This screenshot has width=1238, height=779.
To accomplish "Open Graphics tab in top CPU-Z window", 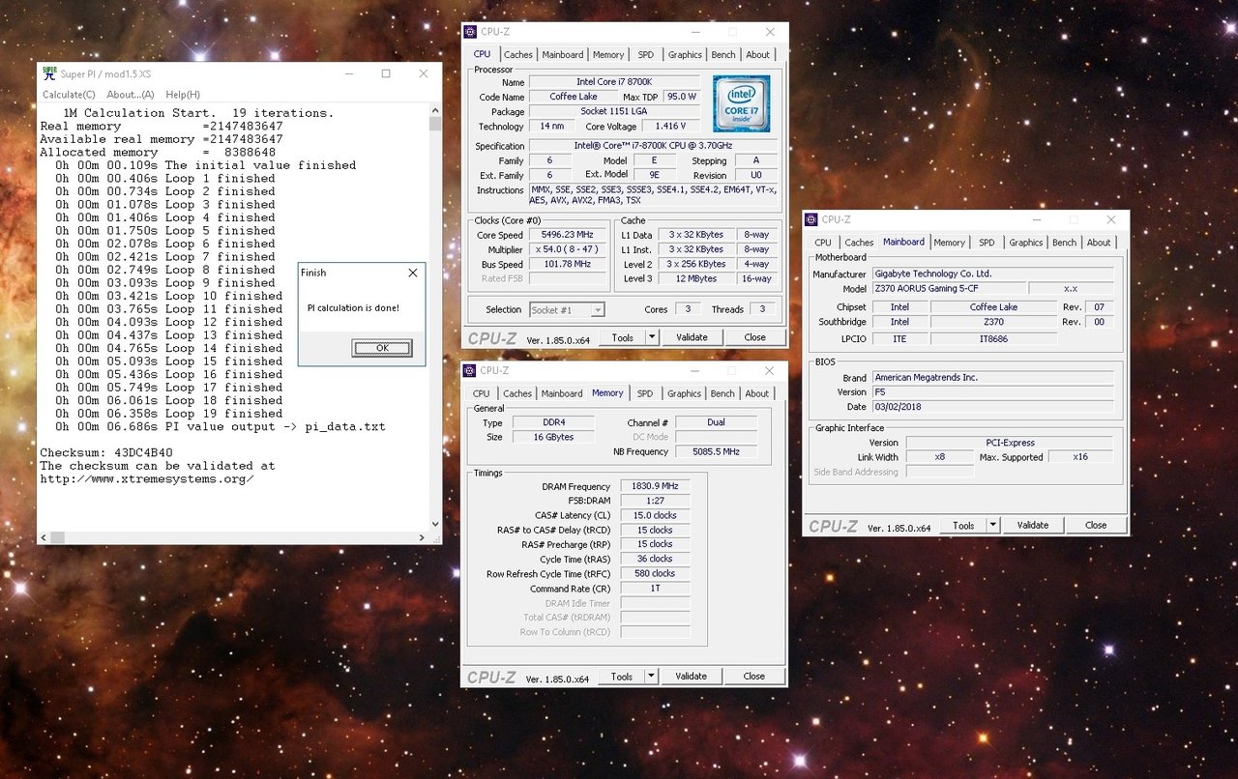I will (x=685, y=55).
